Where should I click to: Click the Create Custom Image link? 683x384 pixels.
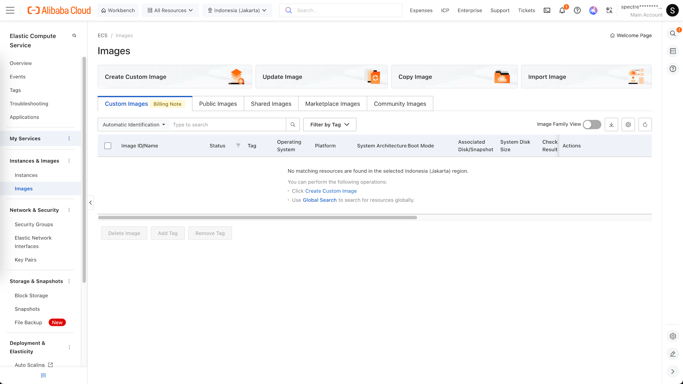point(331,191)
